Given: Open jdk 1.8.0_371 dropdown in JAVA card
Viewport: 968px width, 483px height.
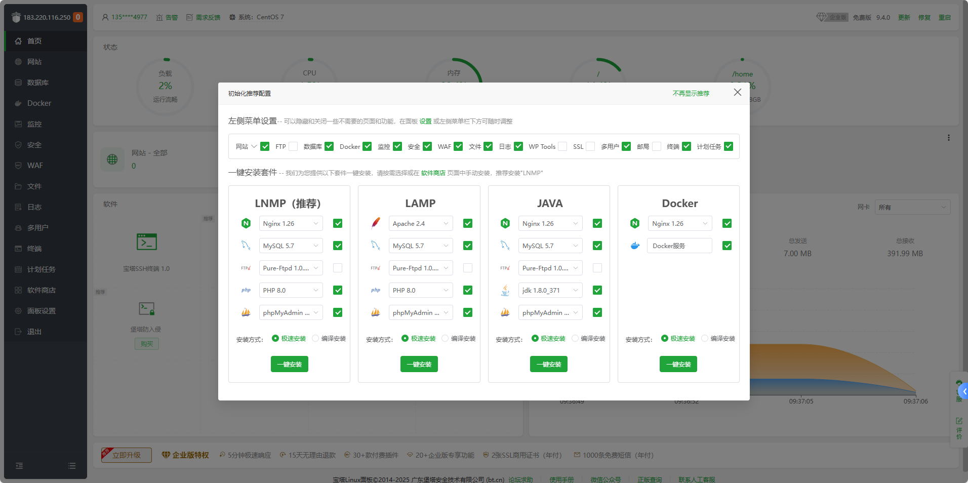Looking at the screenshot, I should [x=550, y=290].
